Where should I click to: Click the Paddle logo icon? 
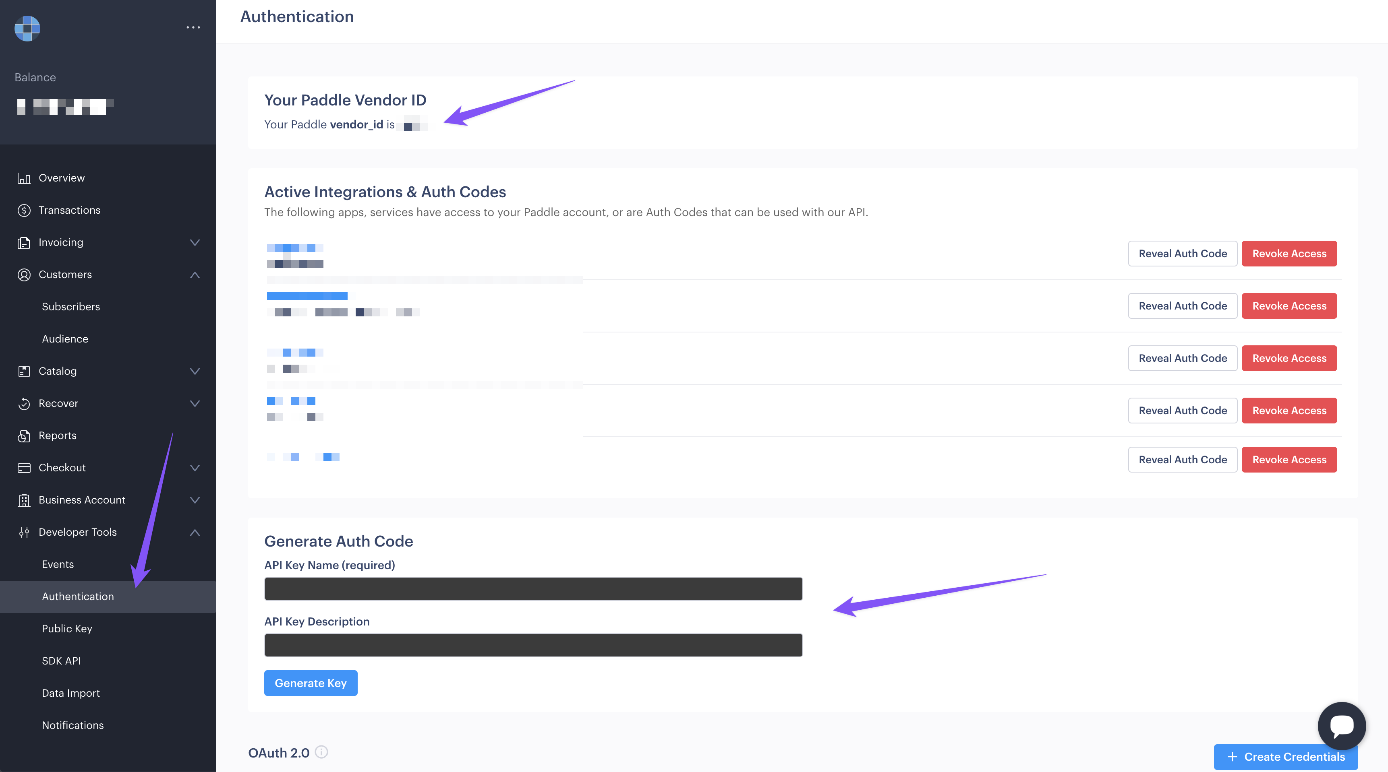[27, 28]
